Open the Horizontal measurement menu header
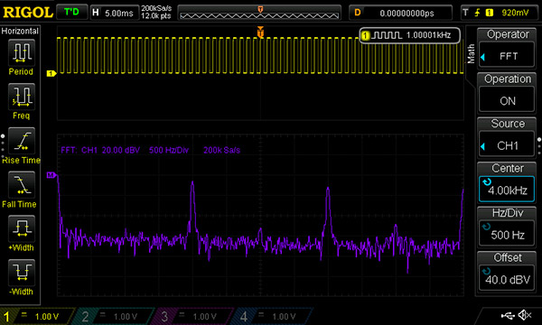This screenshot has height=325, width=542. coord(20,31)
